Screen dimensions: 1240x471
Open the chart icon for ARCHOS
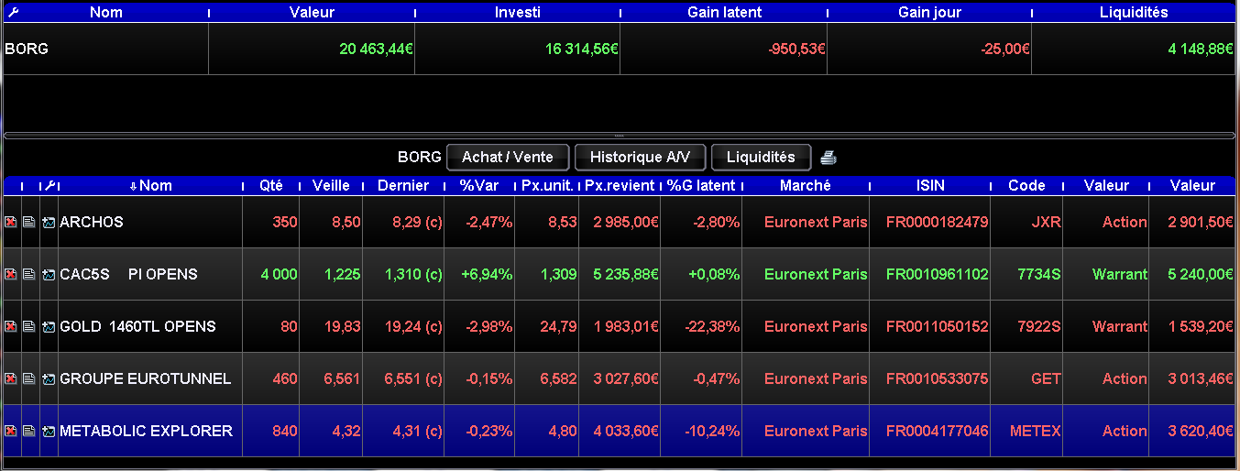(x=49, y=223)
